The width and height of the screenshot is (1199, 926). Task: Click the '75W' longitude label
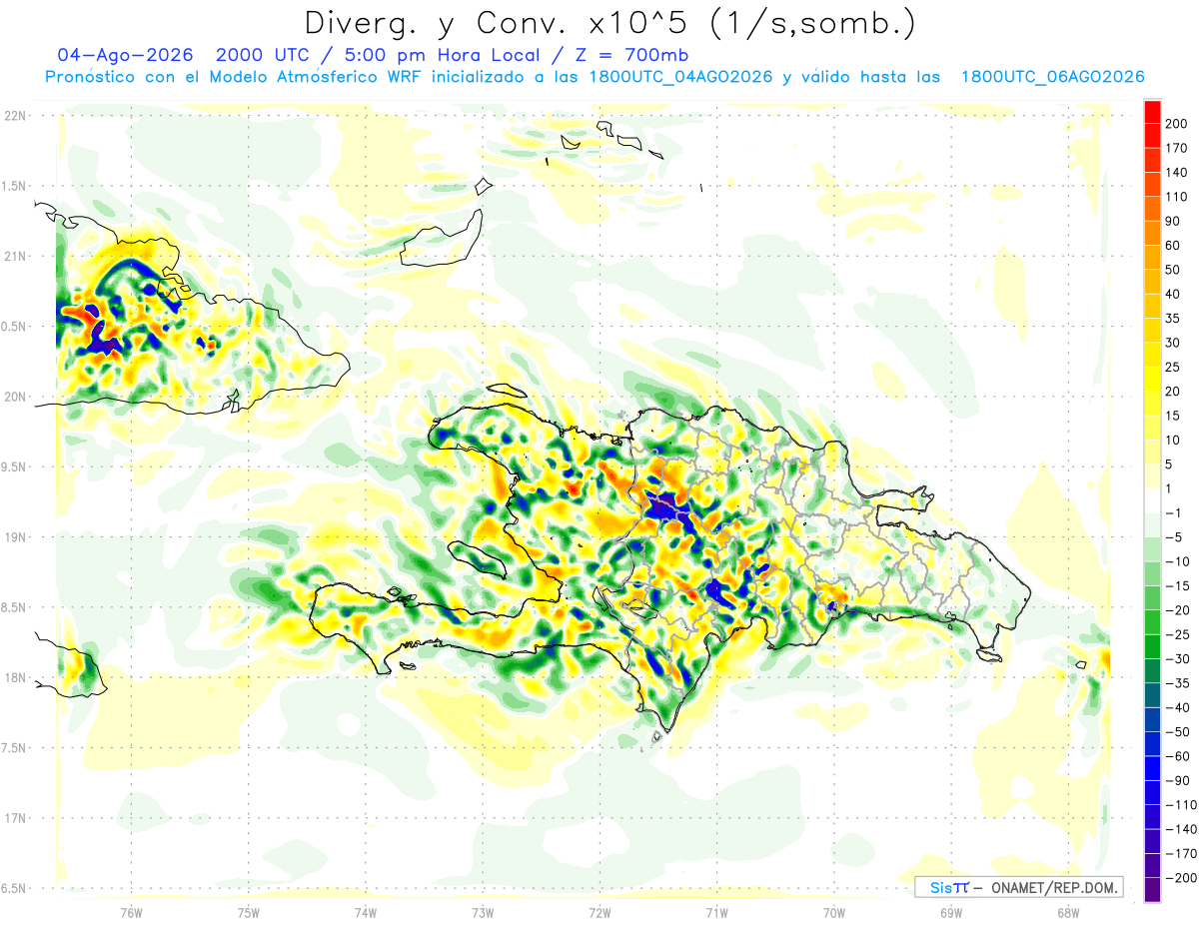tap(248, 913)
